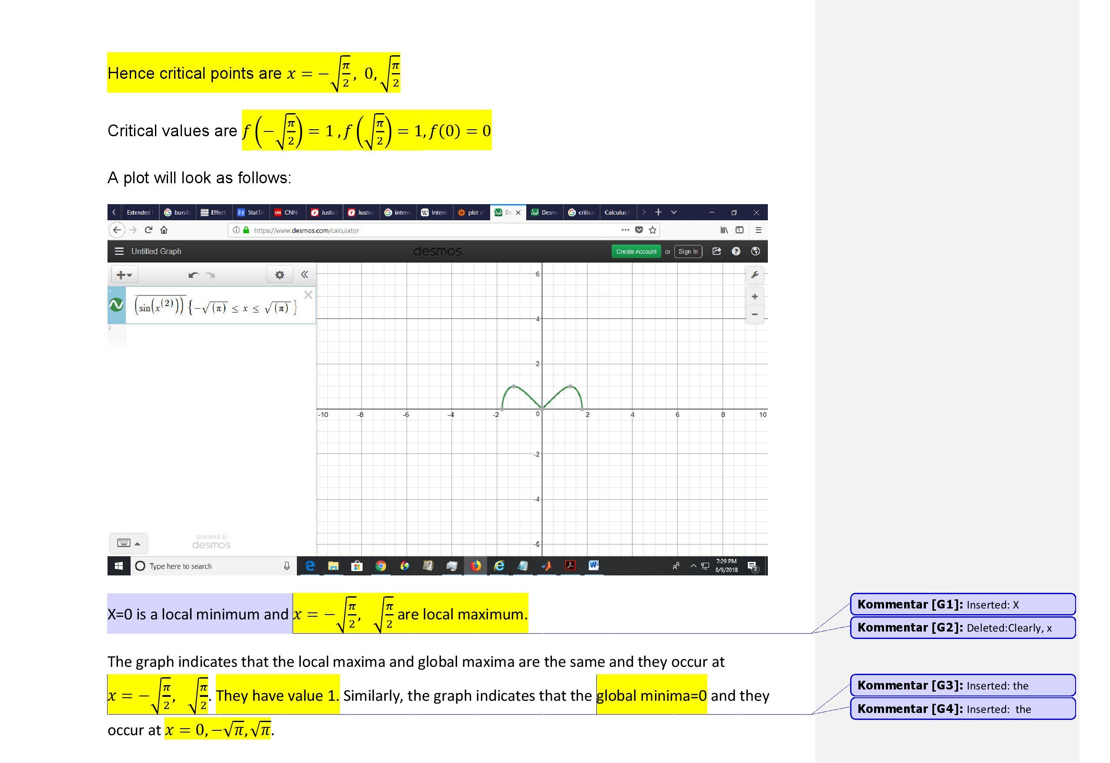
Task: Switch to the Calculus tab
Action: pyautogui.click(x=618, y=212)
